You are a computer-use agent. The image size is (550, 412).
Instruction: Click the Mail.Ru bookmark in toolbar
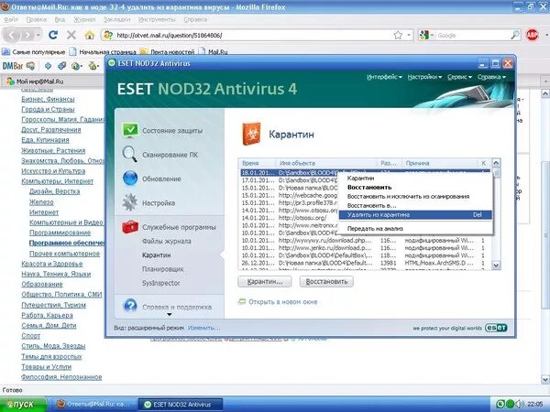213,52
